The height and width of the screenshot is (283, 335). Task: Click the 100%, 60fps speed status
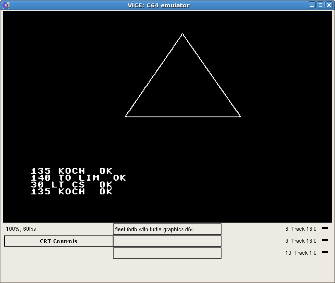tap(21, 229)
